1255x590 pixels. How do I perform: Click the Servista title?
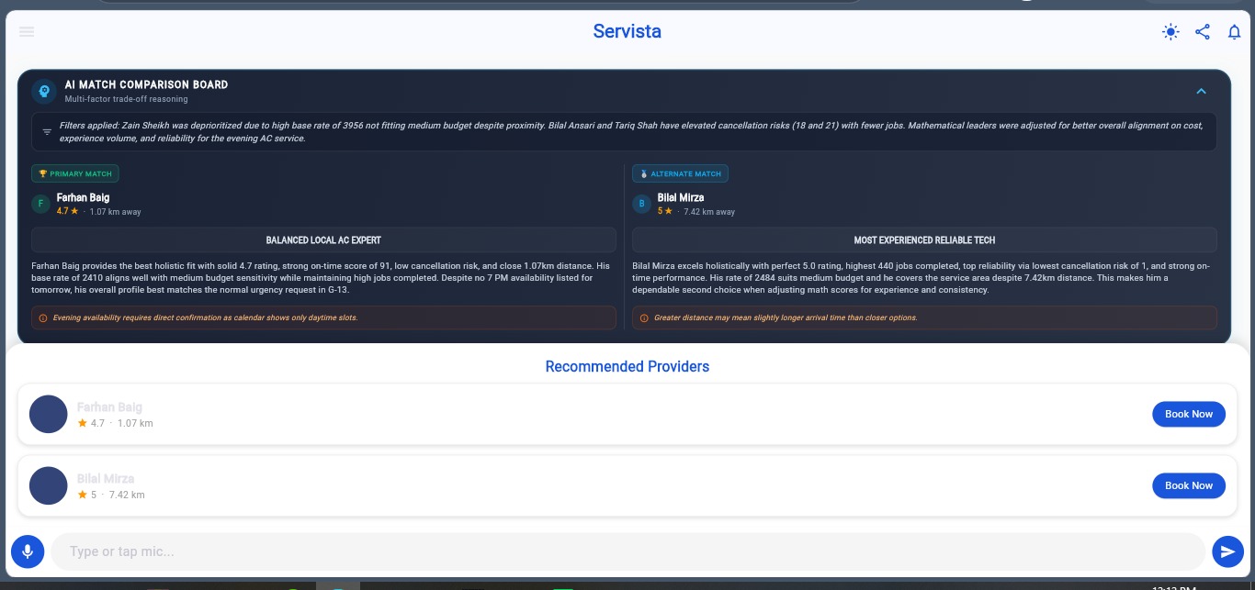pos(627,31)
